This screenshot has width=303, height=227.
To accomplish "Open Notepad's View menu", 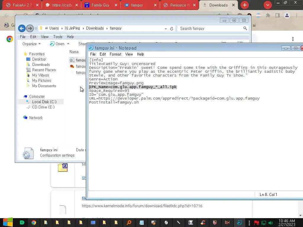I will click(129, 54).
